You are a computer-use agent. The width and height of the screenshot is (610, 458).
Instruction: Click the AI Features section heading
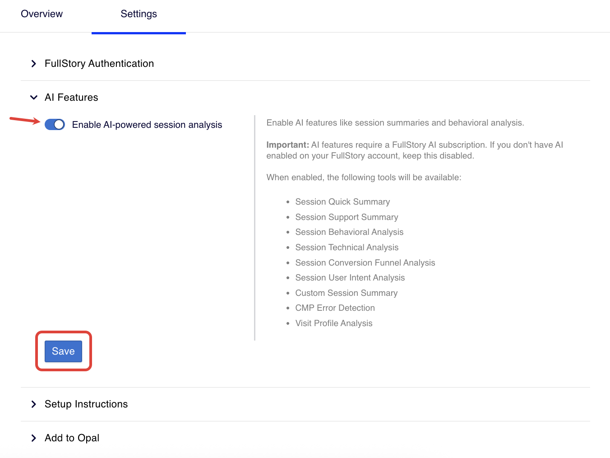point(71,98)
